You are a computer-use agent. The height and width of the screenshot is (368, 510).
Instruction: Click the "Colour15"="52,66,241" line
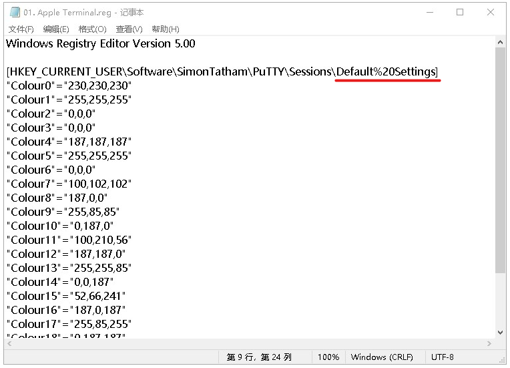66,296
